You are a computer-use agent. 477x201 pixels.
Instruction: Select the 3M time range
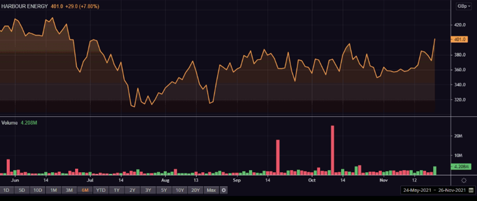pos(69,190)
